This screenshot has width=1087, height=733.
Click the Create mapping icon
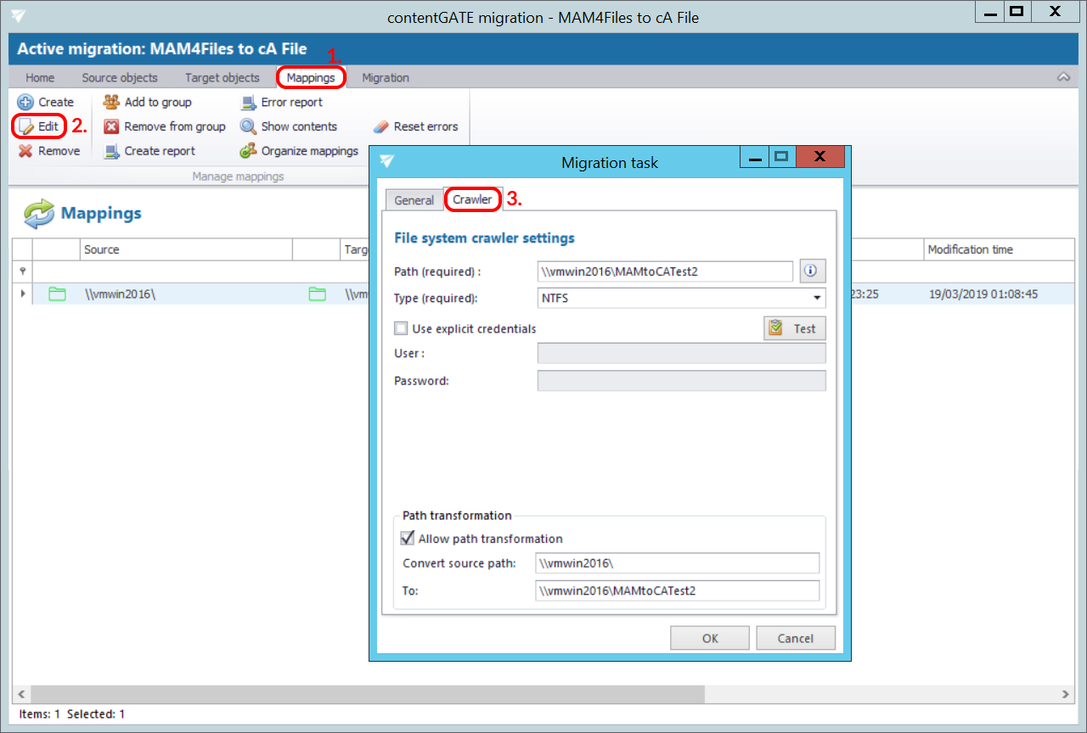coord(25,102)
